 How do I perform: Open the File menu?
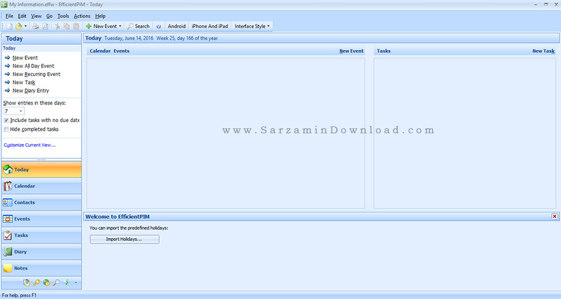[9, 16]
